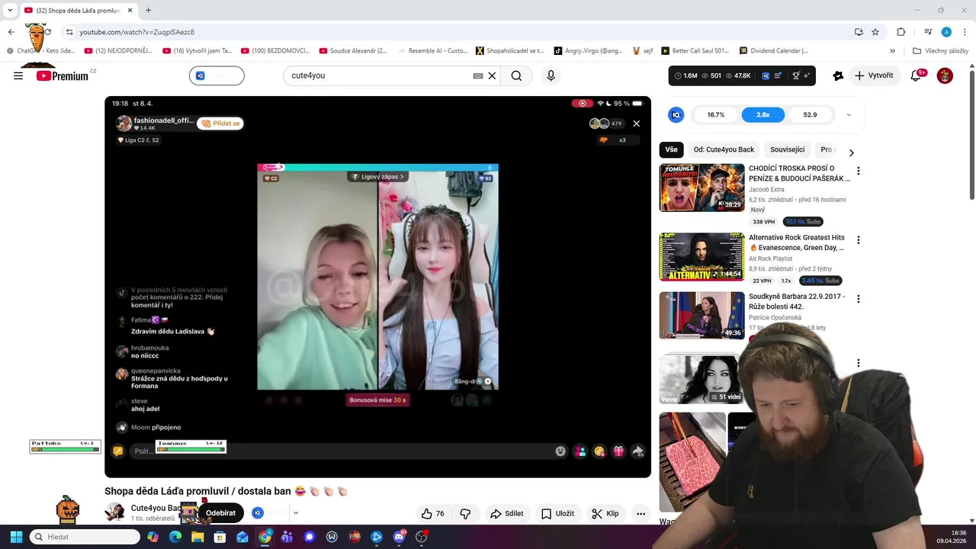Open the on-screen keyboard icon in the search box
976x549 pixels.
478,75
